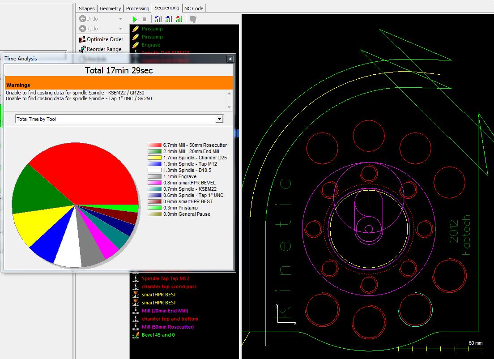The height and width of the screenshot is (359, 494).
Task: Click the Tap 1" UNC / GR250 costing data warning line
Action: (x=79, y=98)
